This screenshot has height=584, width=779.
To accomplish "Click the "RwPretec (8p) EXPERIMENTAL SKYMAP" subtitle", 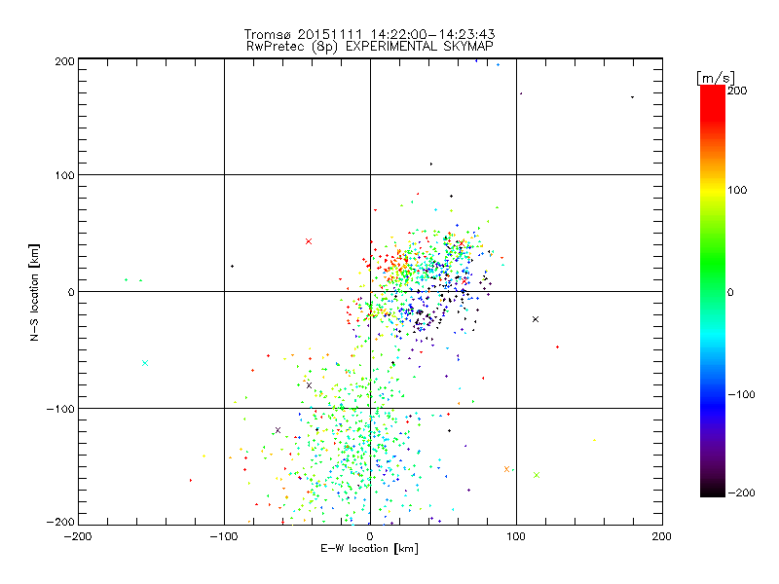I will click(x=370, y=46).
